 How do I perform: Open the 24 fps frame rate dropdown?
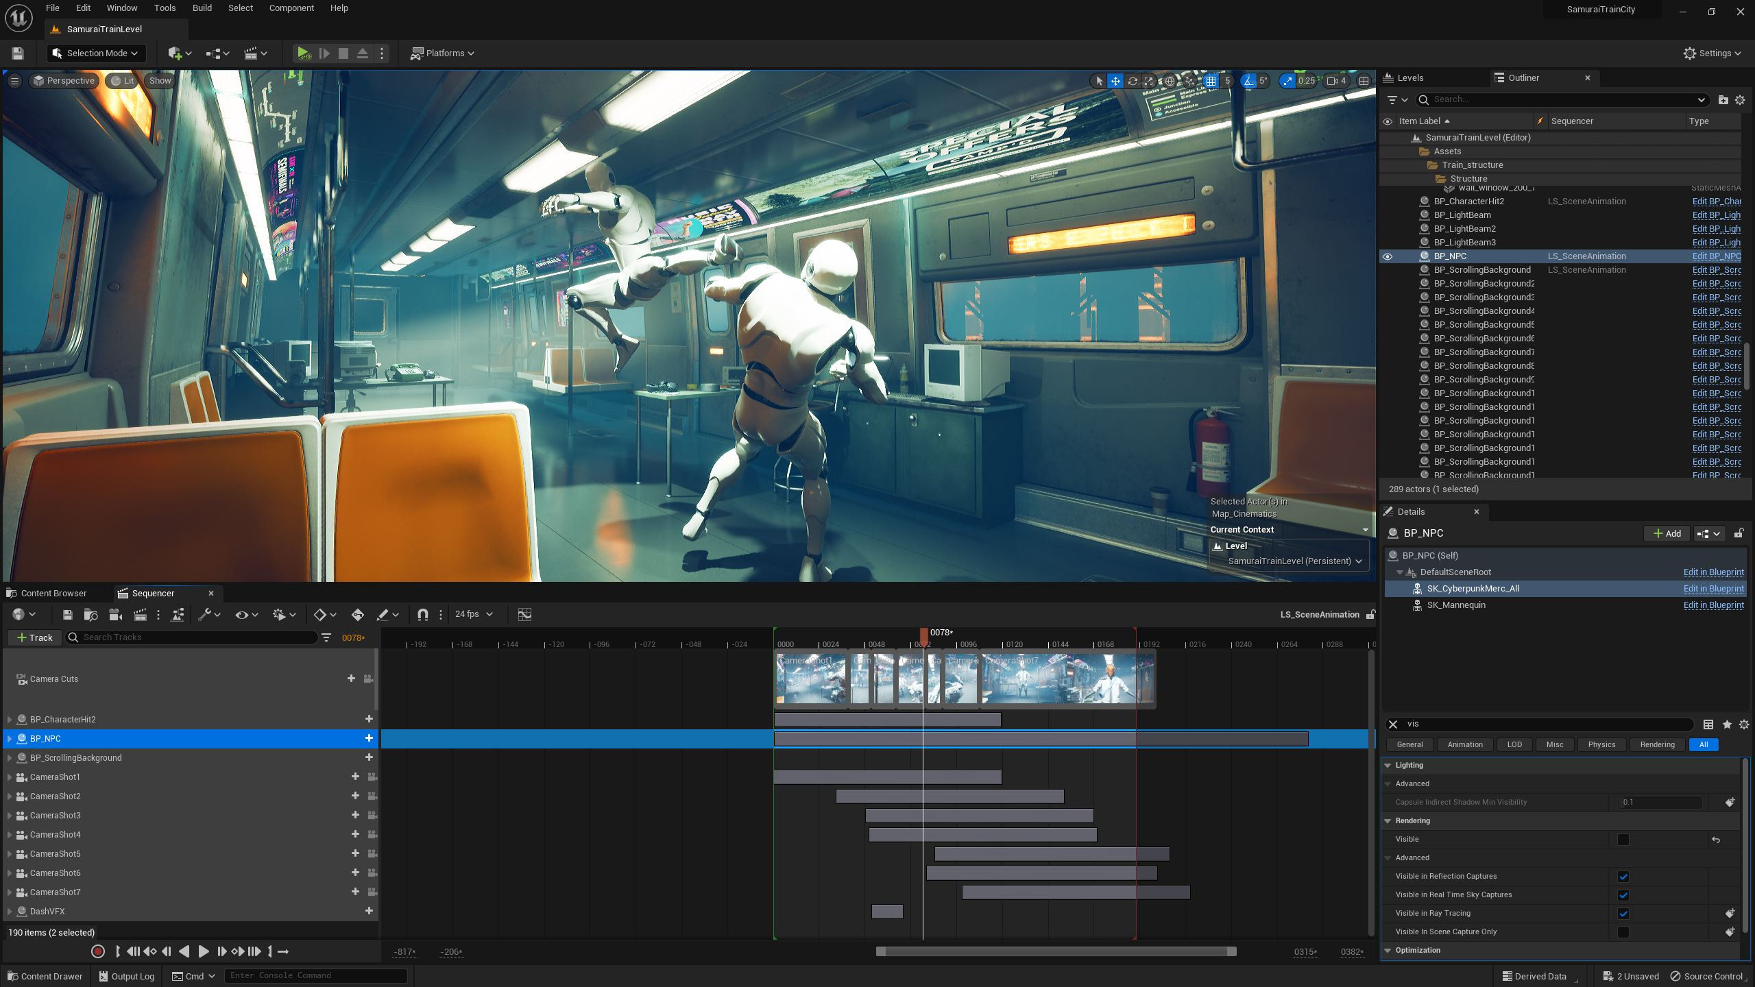coord(474,613)
